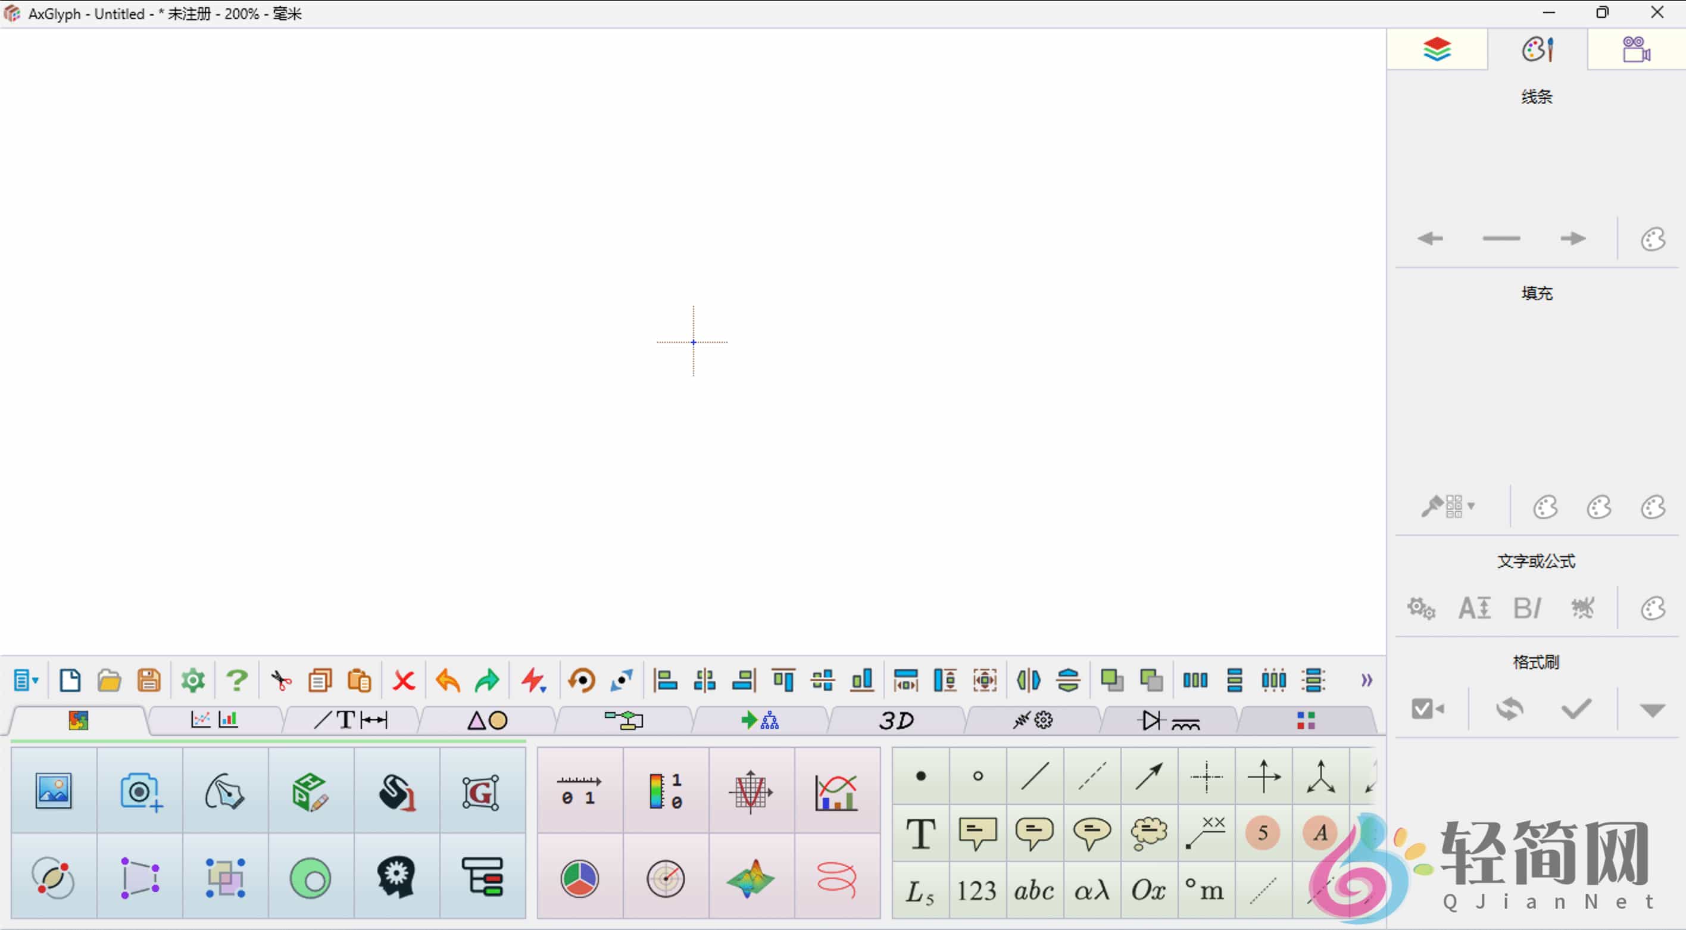Apply format painter with the checkmark
1686x930 pixels.
1576,709
